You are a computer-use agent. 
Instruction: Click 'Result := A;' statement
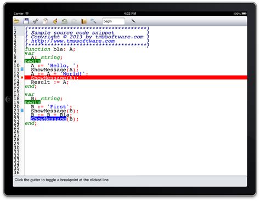(50, 82)
